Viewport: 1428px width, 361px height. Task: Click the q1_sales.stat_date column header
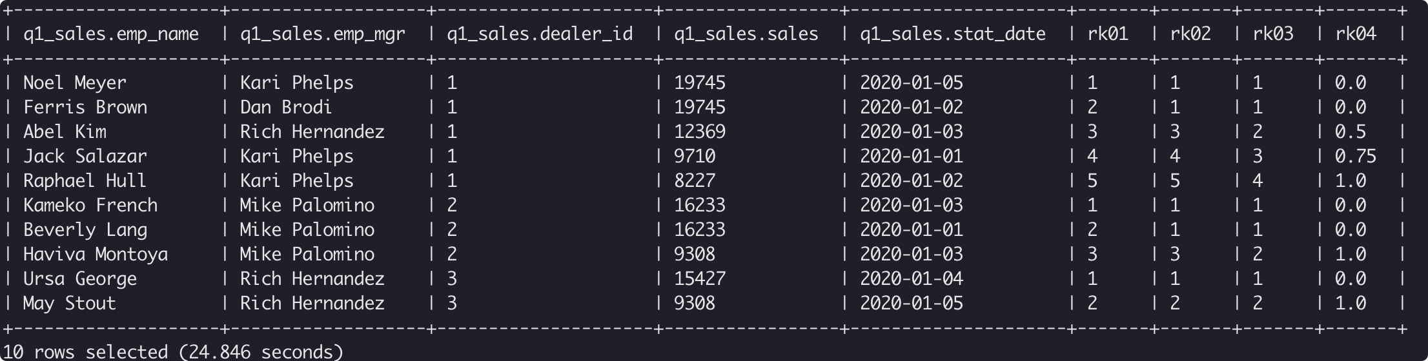953,34
